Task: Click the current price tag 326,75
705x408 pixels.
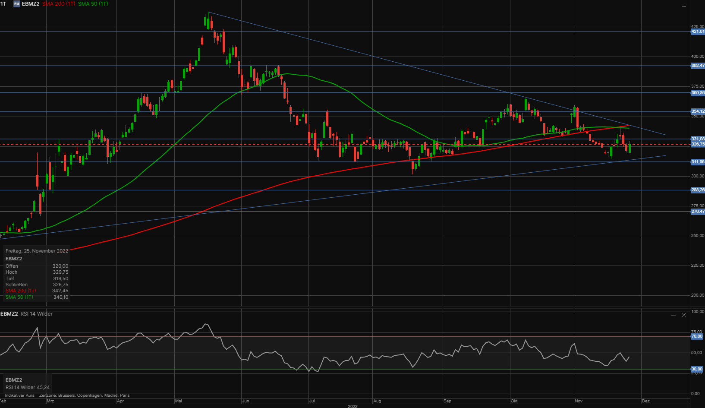Action: pyautogui.click(x=698, y=144)
